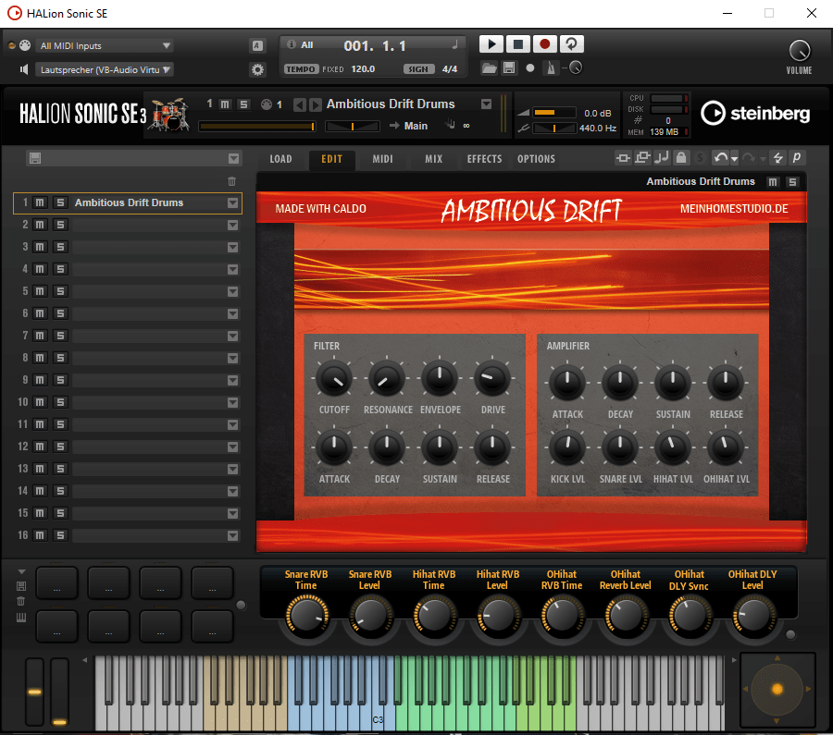The image size is (833, 735).
Task: Toggle the Loop playback button
Action: coord(572,44)
